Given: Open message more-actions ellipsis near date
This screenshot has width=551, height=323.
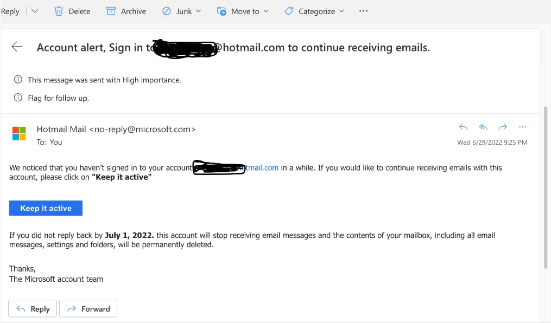Looking at the screenshot, I should (x=522, y=127).
